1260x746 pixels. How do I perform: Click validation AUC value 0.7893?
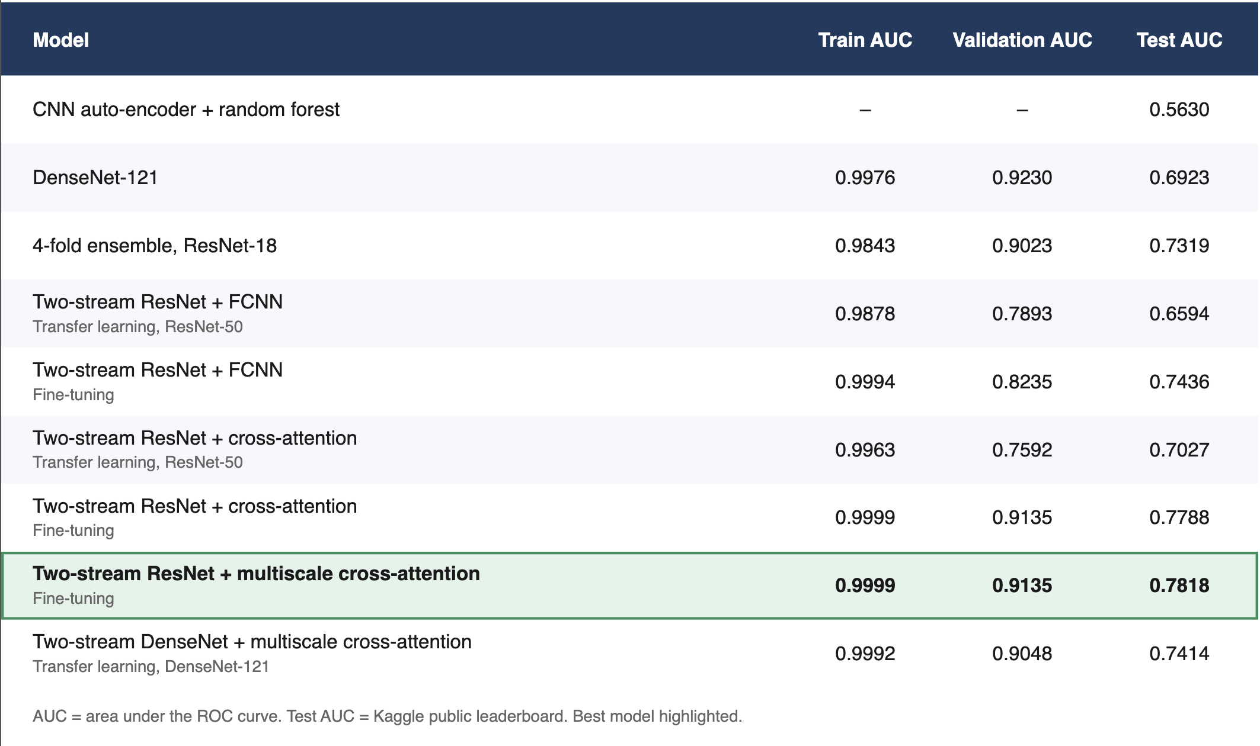tap(1022, 314)
